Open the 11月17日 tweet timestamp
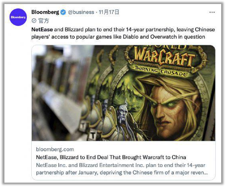The height and width of the screenshot is (187, 226). [109, 12]
